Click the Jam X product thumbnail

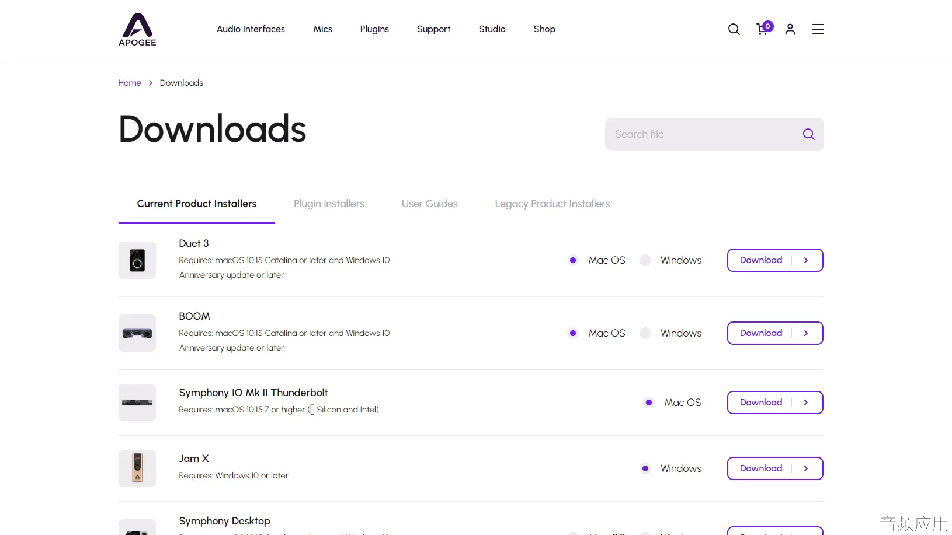(x=137, y=468)
